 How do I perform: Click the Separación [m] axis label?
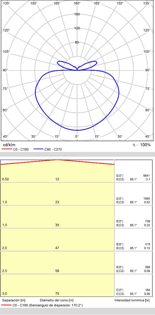click(x=14, y=300)
